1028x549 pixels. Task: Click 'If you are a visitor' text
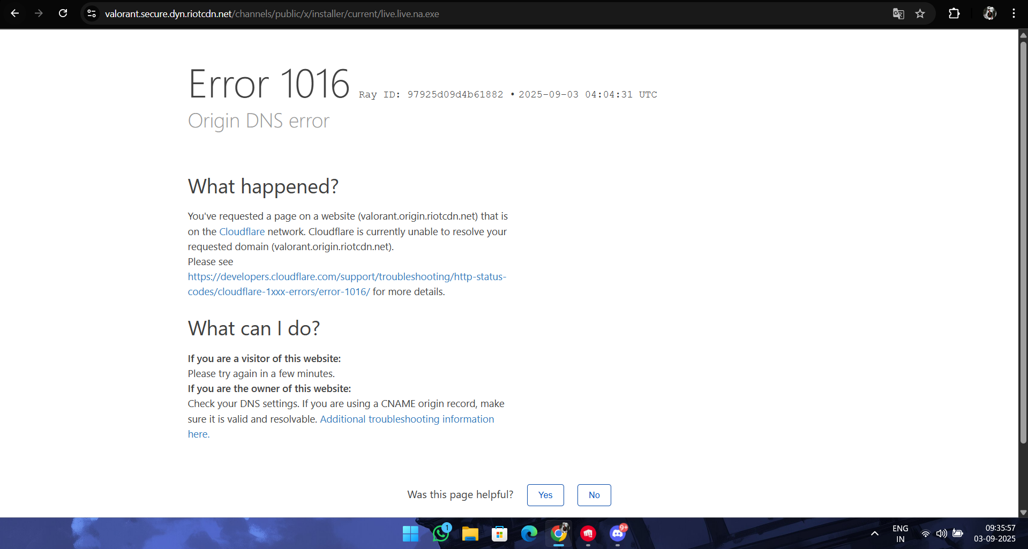(264, 359)
